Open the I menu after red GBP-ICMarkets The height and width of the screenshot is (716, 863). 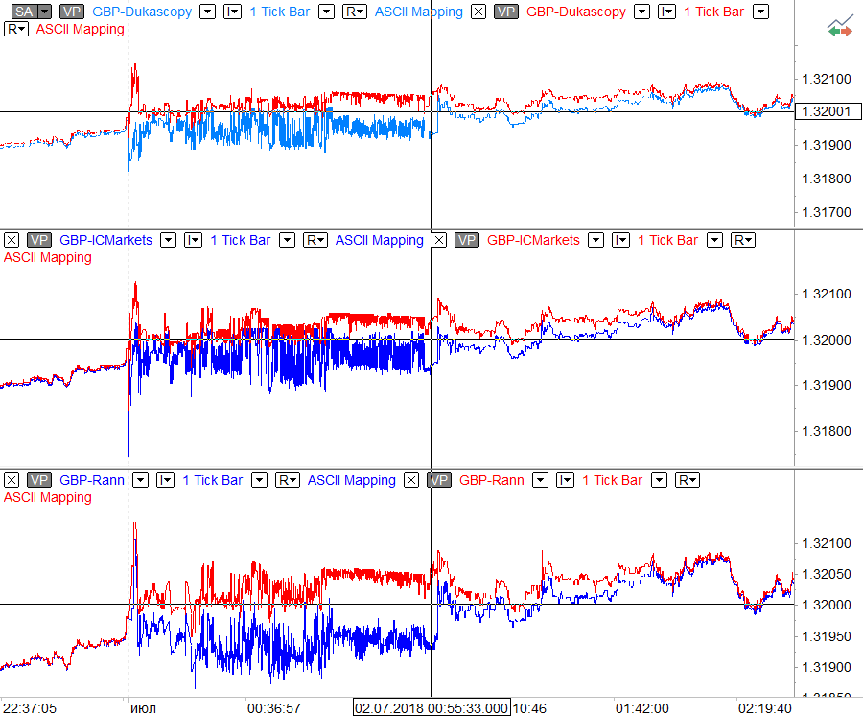(620, 240)
